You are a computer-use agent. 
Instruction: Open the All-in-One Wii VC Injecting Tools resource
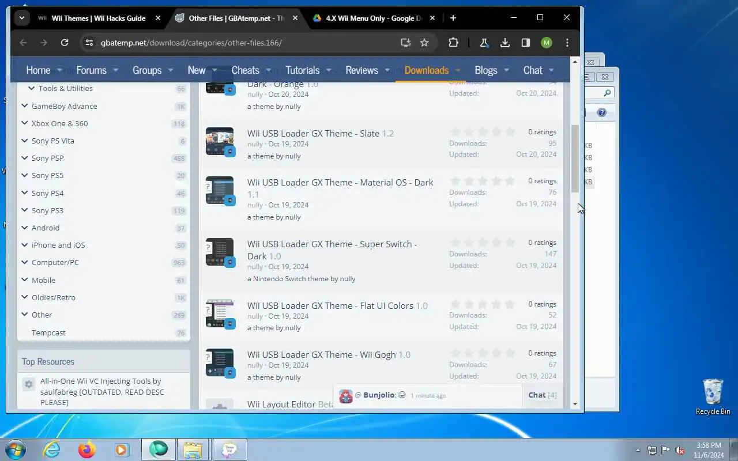point(102,392)
